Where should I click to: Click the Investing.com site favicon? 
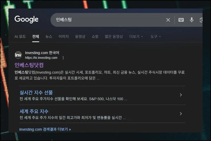(18, 55)
